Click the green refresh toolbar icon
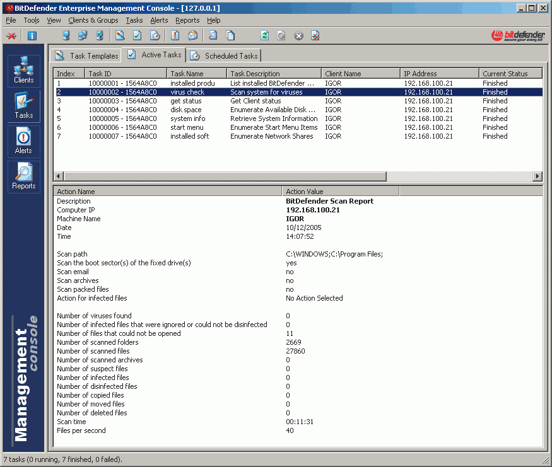This screenshot has height=467, width=552. 265,36
